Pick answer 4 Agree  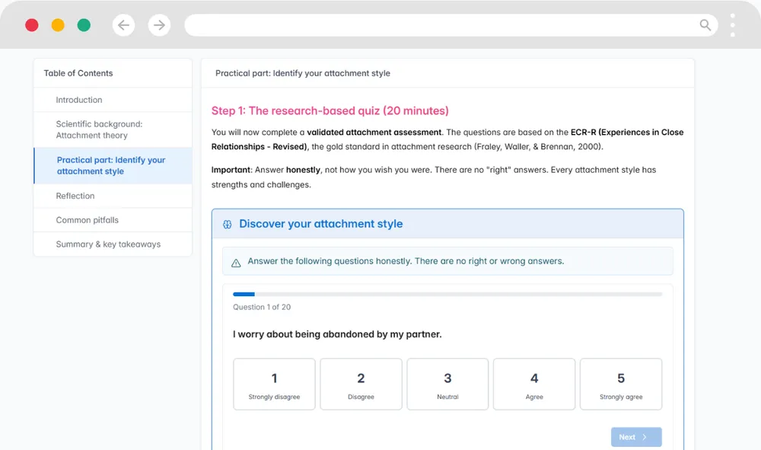click(534, 385)
